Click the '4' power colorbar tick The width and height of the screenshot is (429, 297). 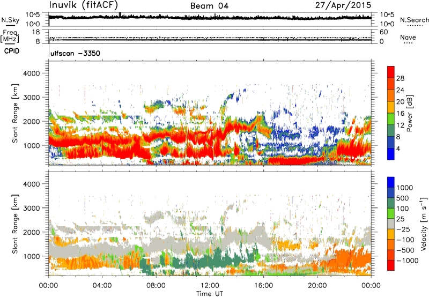398,148
